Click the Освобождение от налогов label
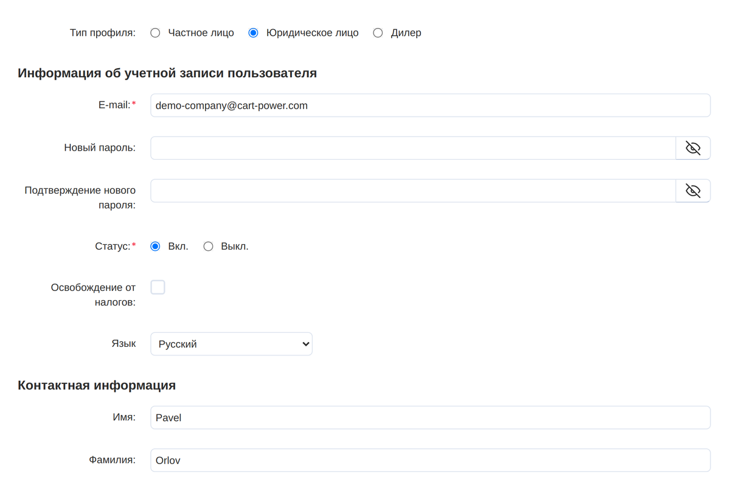This screenshot has width=730, height=486. click(93, 295)
